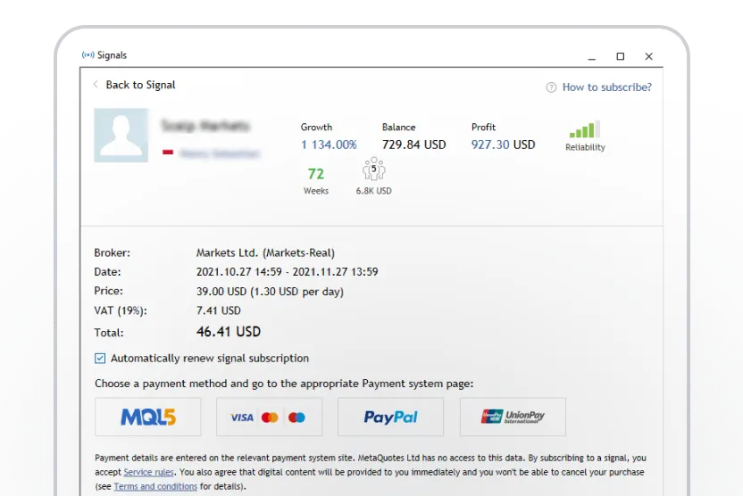Viewport: 743px width, 496px height.
Task: Open the How to subscribe? link
Action: pos(606,87)
